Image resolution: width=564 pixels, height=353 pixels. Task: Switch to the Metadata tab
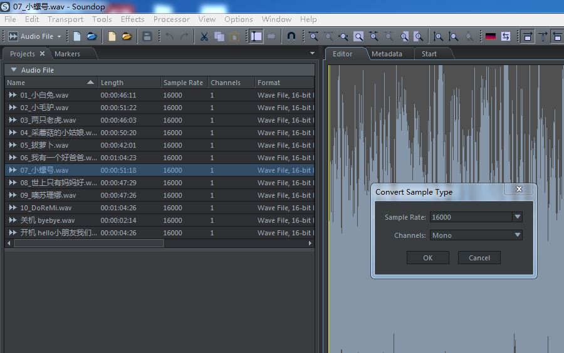(387, 54)
